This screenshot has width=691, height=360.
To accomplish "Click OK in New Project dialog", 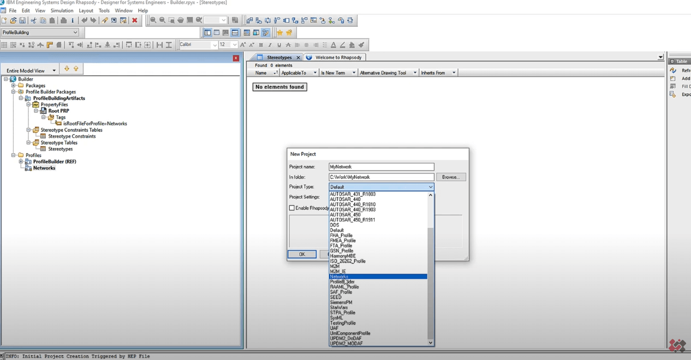I will point(302,254).
